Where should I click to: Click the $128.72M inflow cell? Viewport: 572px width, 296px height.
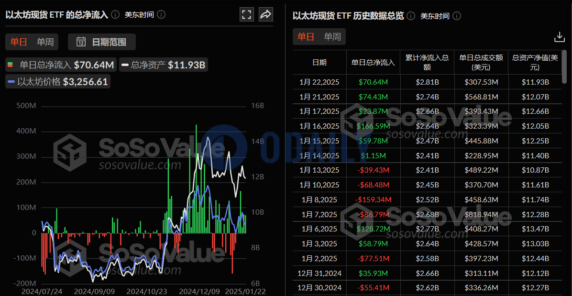pos(373,229)
